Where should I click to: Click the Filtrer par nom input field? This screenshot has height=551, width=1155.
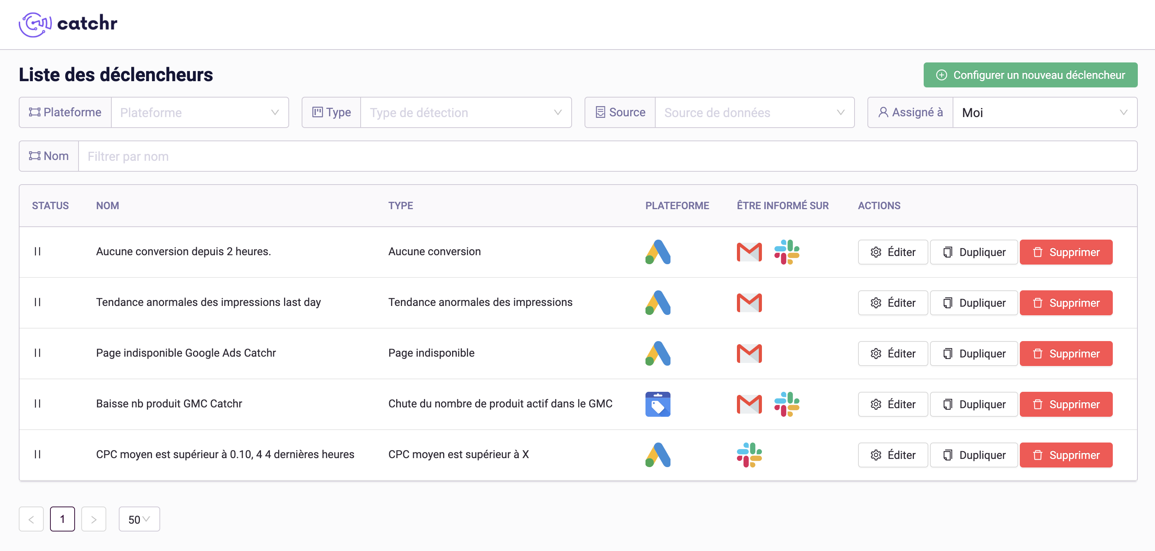point(608,156)
